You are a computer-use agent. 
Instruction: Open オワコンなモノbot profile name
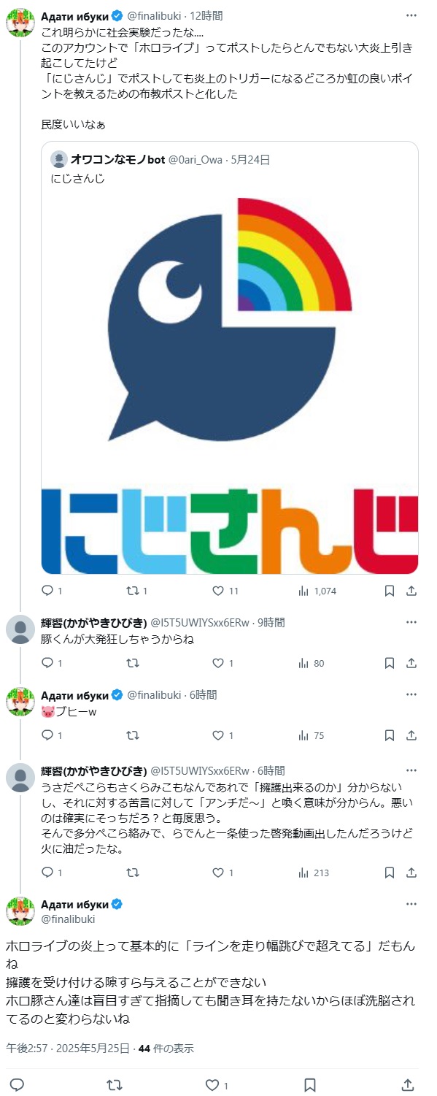117,159
